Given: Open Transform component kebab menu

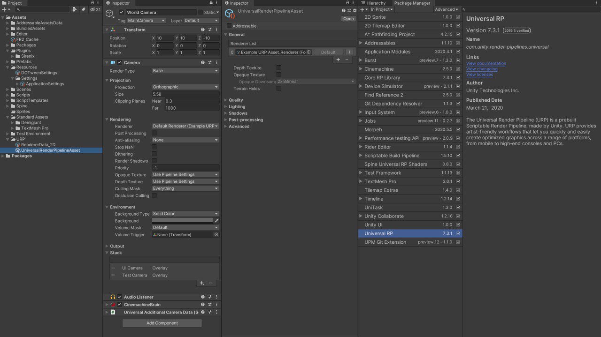Looking at the screenshot, I should (x=216, y=30).
